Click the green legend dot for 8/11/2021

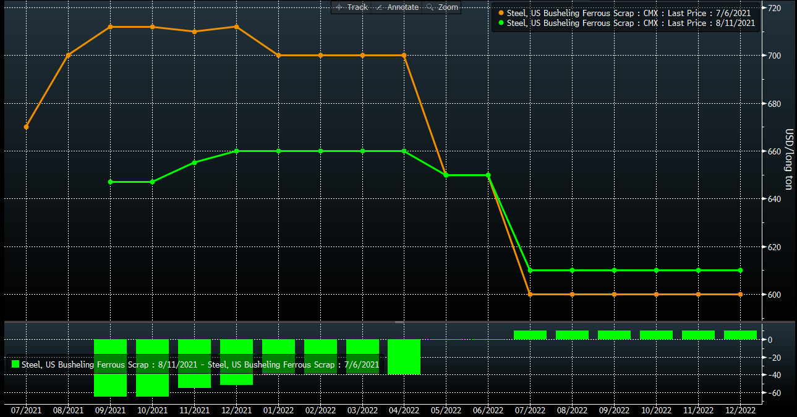click(501, 23)
